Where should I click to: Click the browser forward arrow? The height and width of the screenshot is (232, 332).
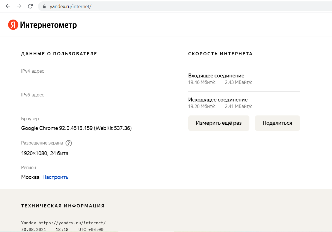tap(19, 6)
